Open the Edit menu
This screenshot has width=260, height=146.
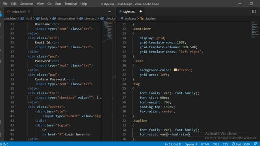coord(14,4)
